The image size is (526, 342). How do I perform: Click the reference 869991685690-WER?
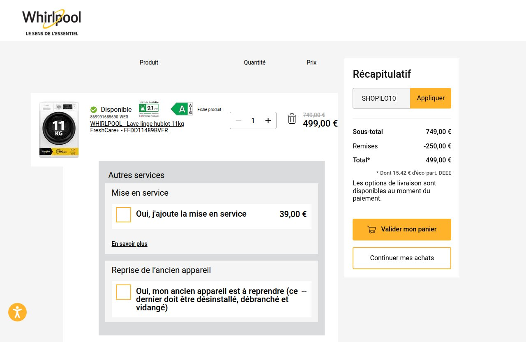[x=109, y=117]
